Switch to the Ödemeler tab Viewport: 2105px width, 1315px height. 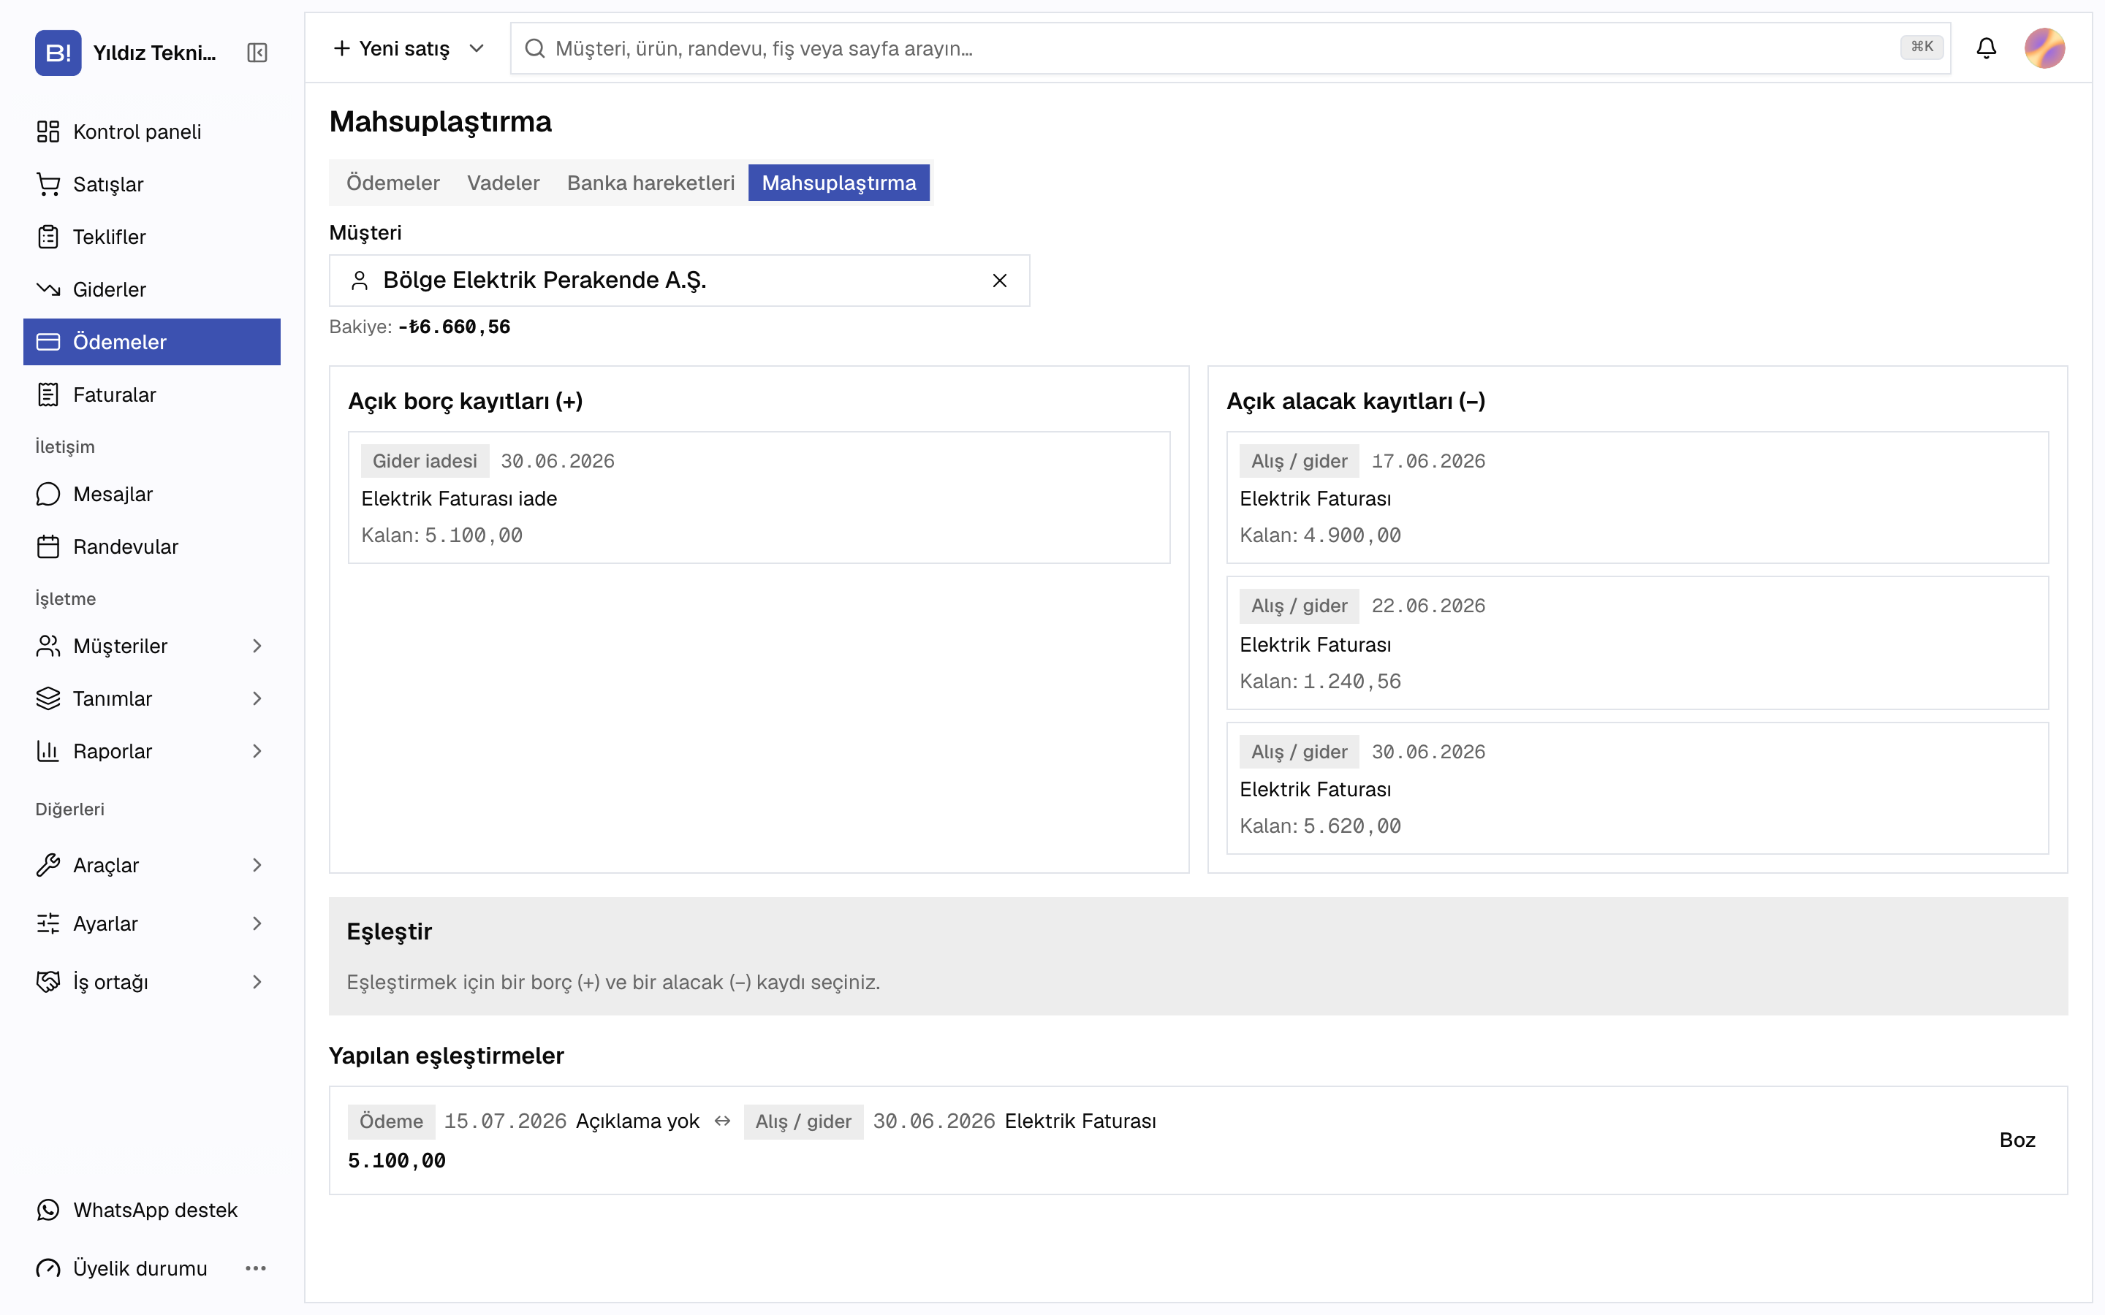(x=393, y=183)
